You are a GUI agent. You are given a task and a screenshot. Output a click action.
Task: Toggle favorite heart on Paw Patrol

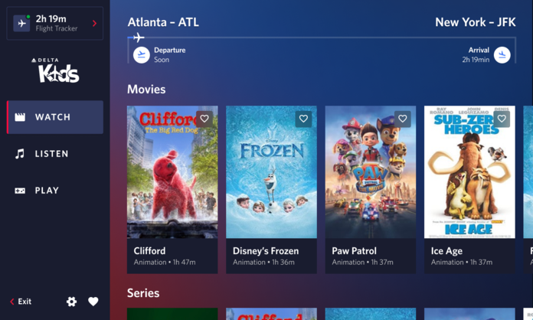coord(403,119)
